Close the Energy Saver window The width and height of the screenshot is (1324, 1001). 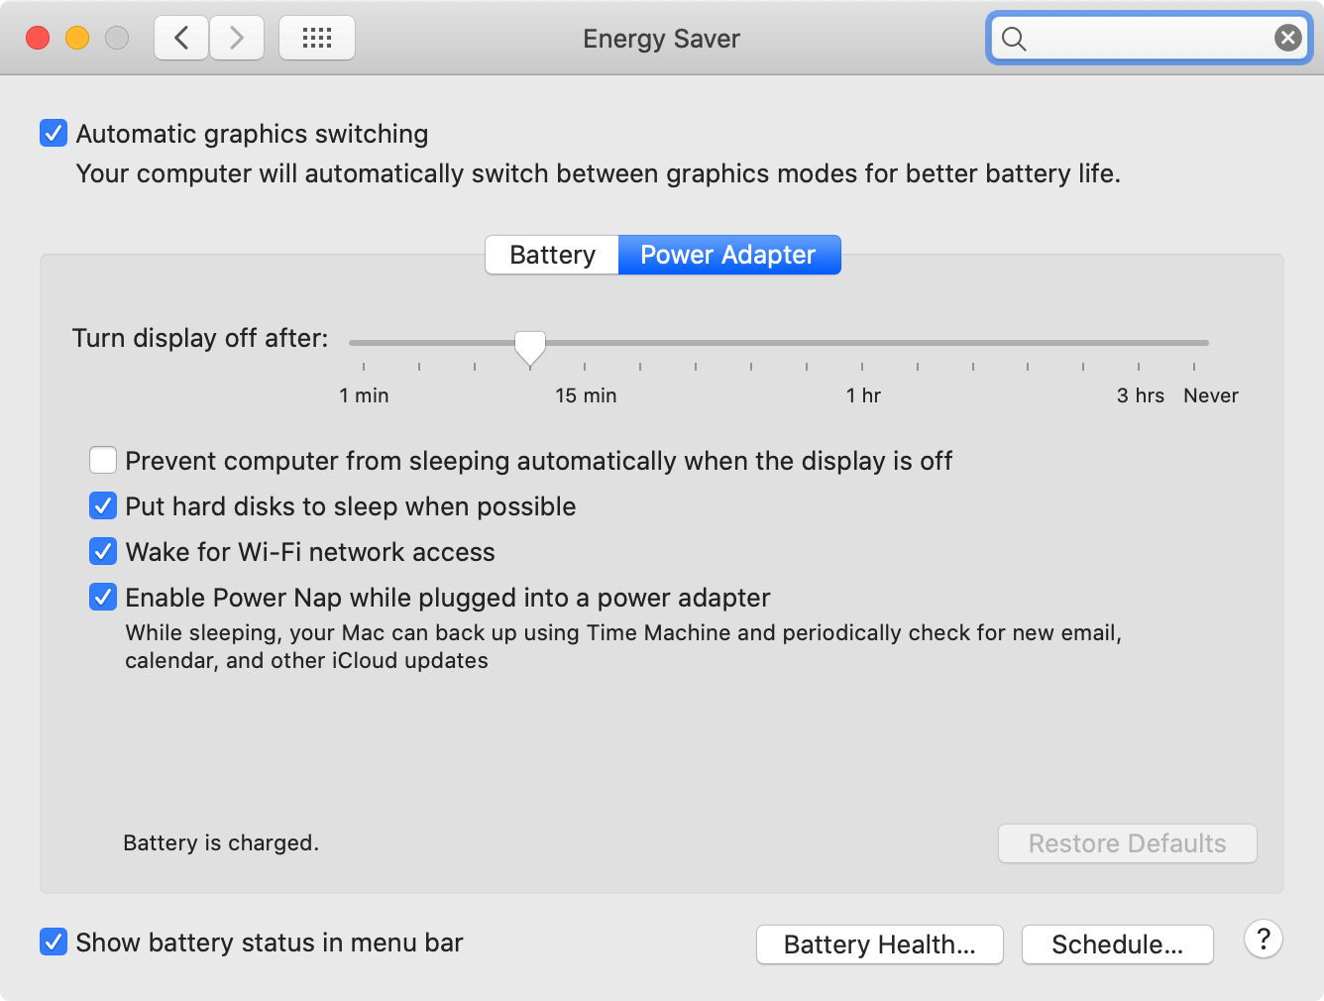[38, 38]
